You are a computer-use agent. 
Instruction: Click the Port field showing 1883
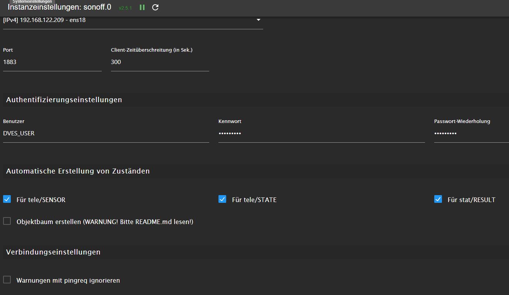(x=52, y=62)
